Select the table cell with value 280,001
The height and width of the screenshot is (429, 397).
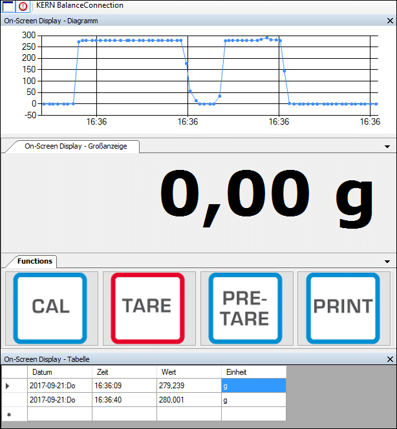click(188, 400)
